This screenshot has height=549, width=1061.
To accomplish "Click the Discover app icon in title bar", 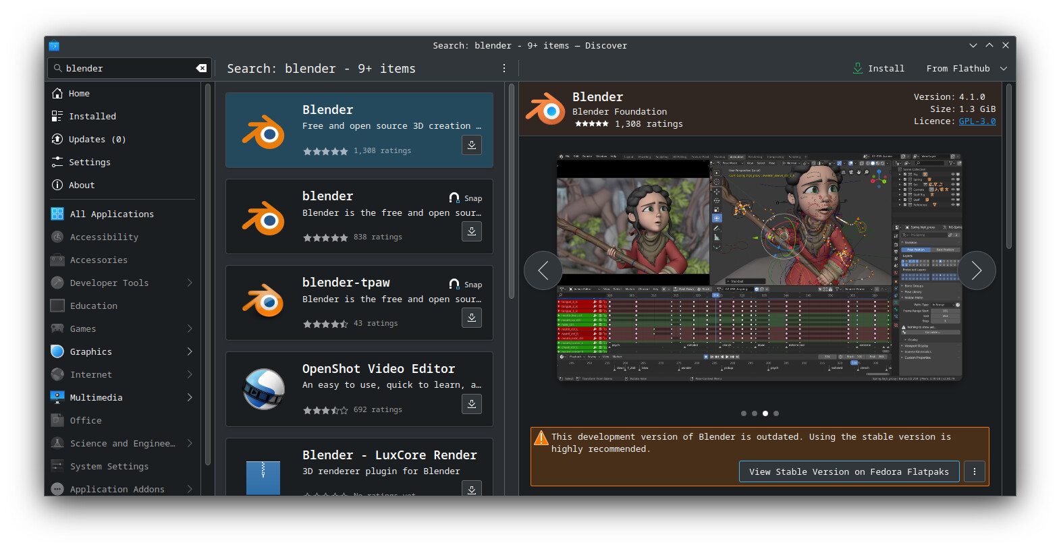I will pos(55,46).
